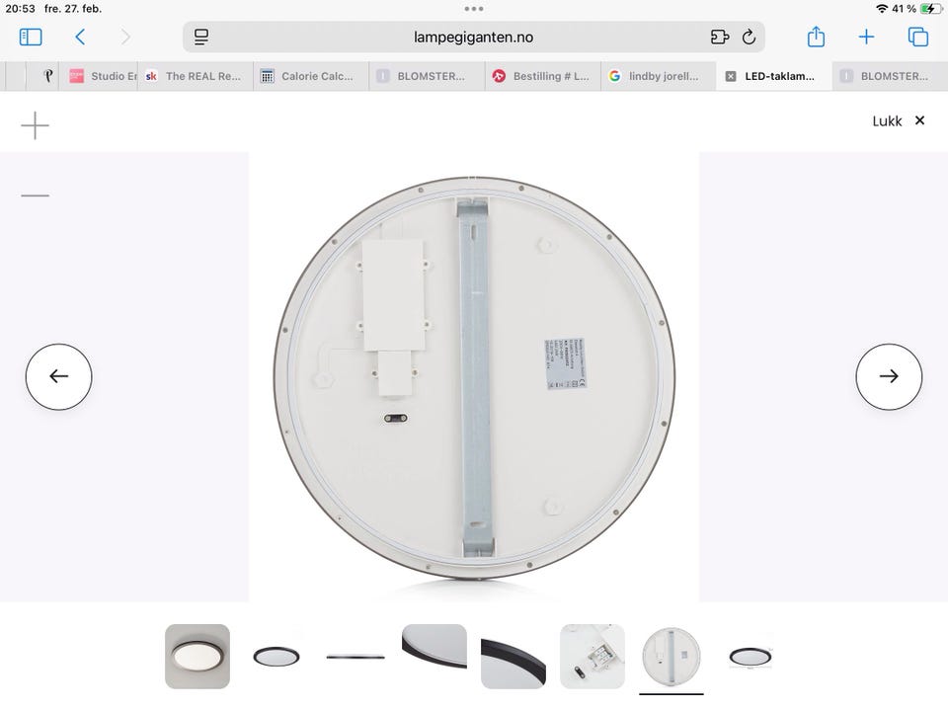
Task: Show the tab overview icon
Action: coord(917,37)
